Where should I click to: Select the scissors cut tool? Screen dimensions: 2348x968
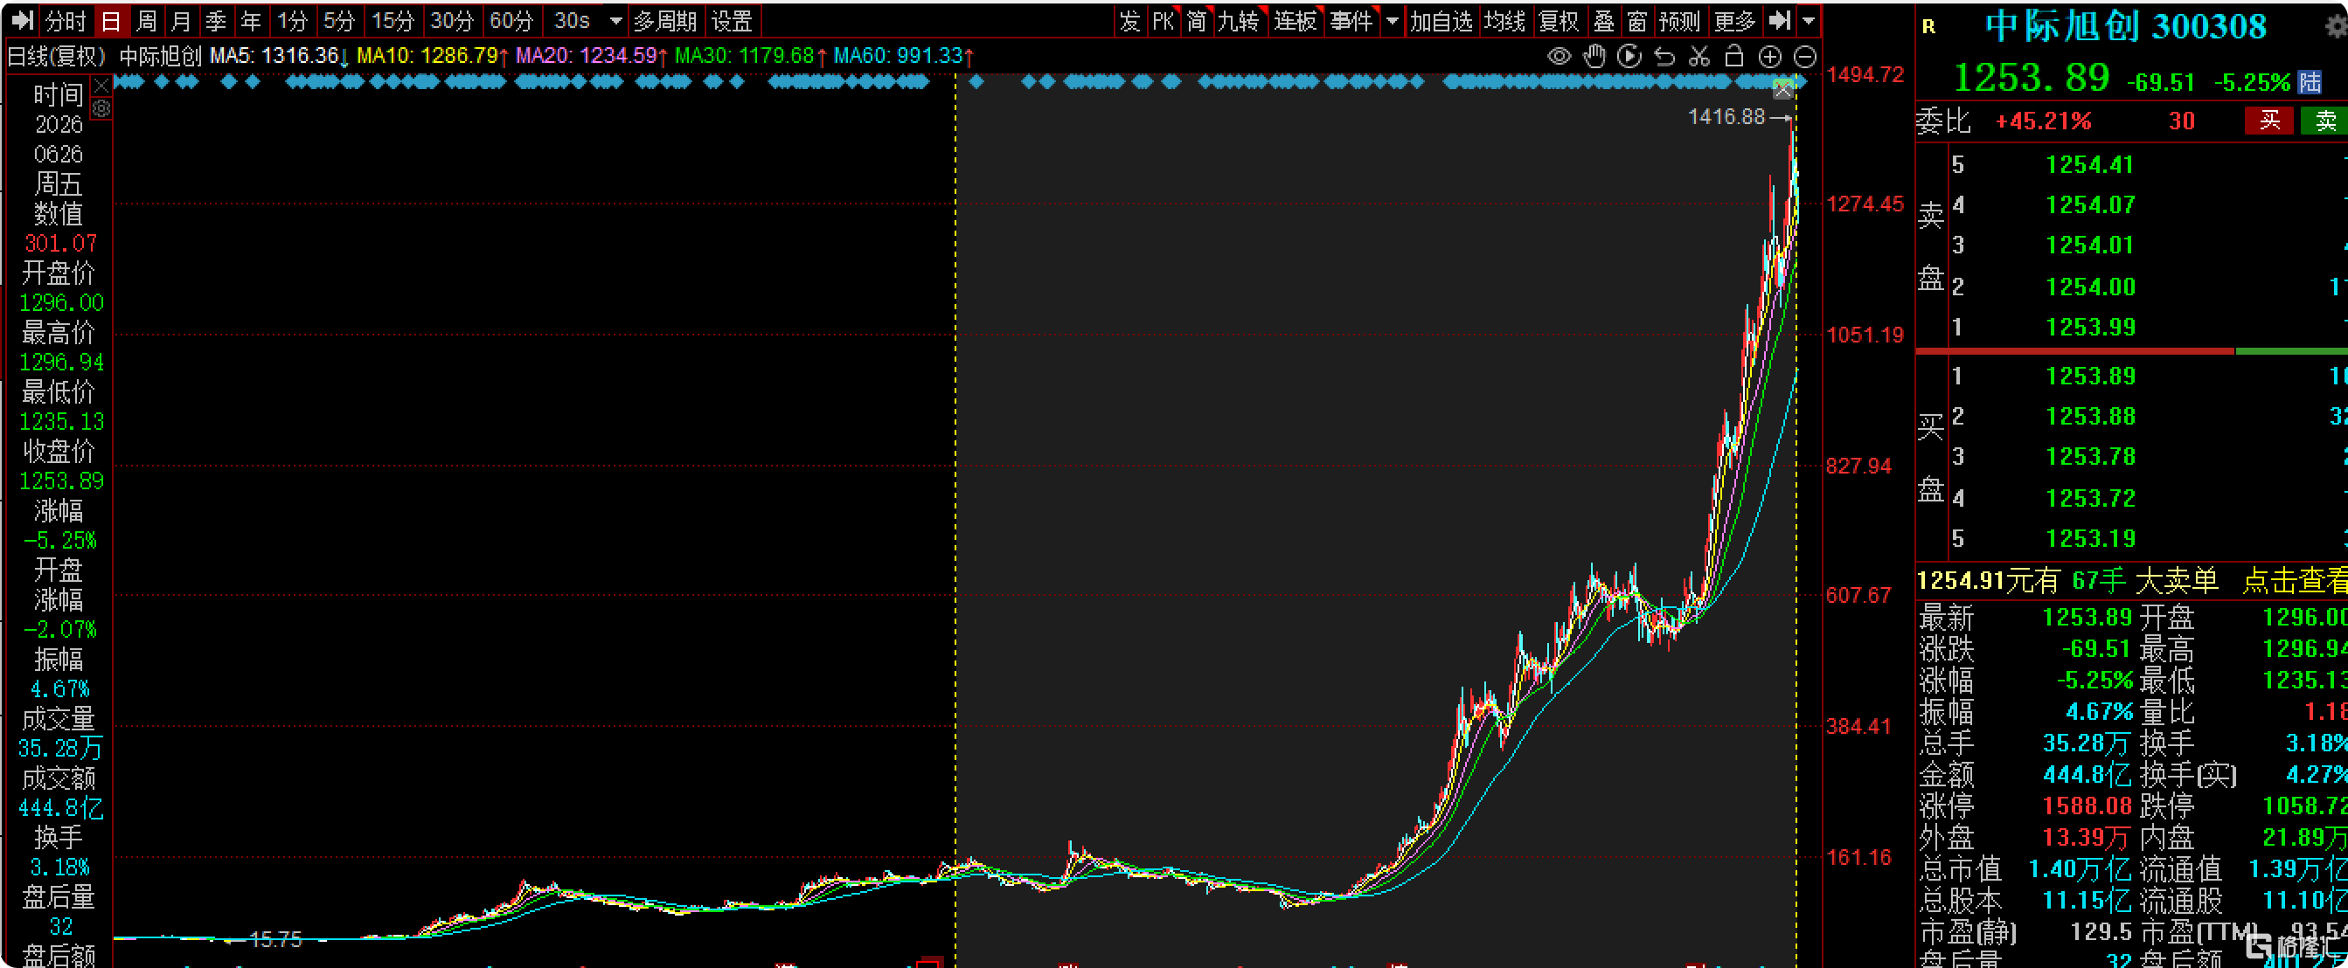coord(1699,57)
